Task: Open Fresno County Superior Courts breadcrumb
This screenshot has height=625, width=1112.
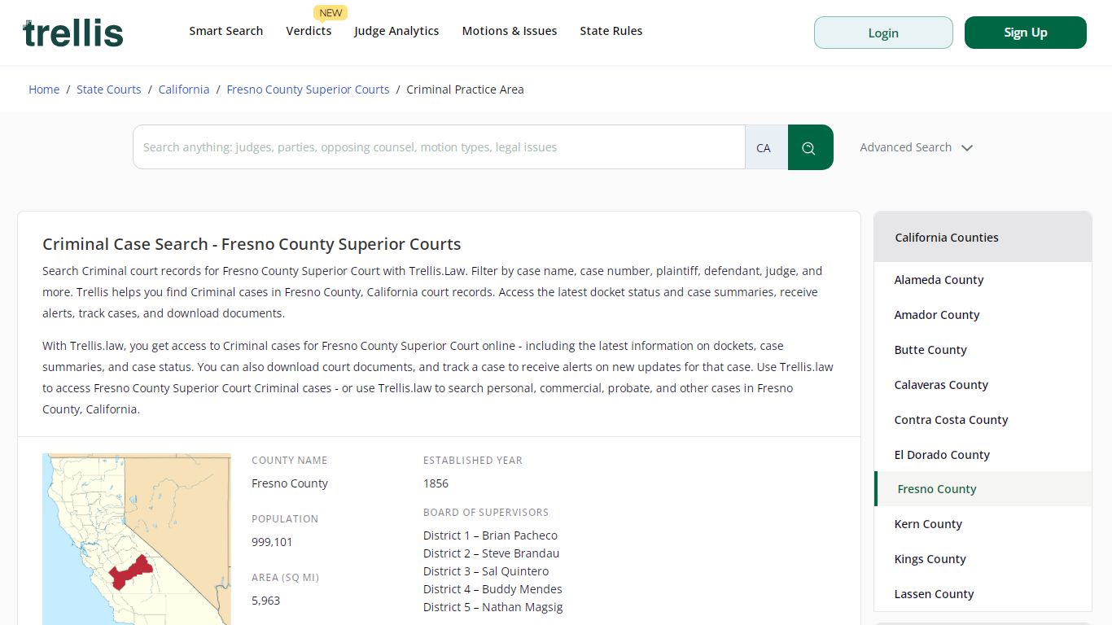Action: coord(308,90)
